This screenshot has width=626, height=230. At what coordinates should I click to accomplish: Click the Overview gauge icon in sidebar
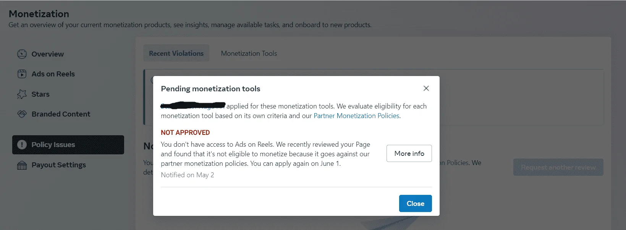[22, 54]
